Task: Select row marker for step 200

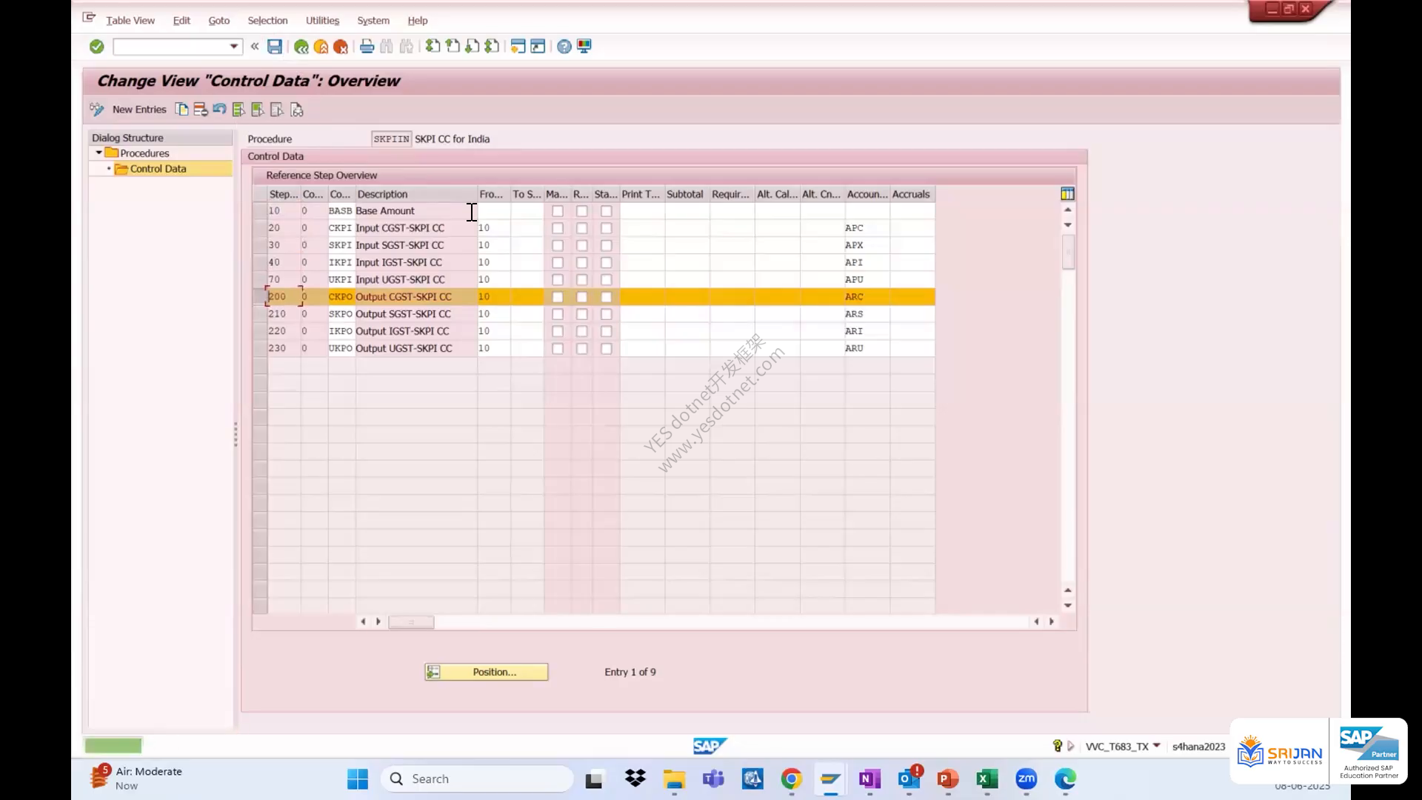Action: pyautogui.click(x=259, y=297)
